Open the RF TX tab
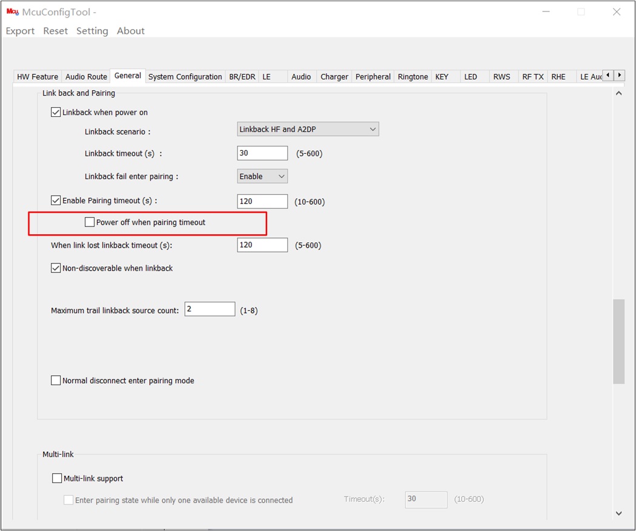 point(532,77)
